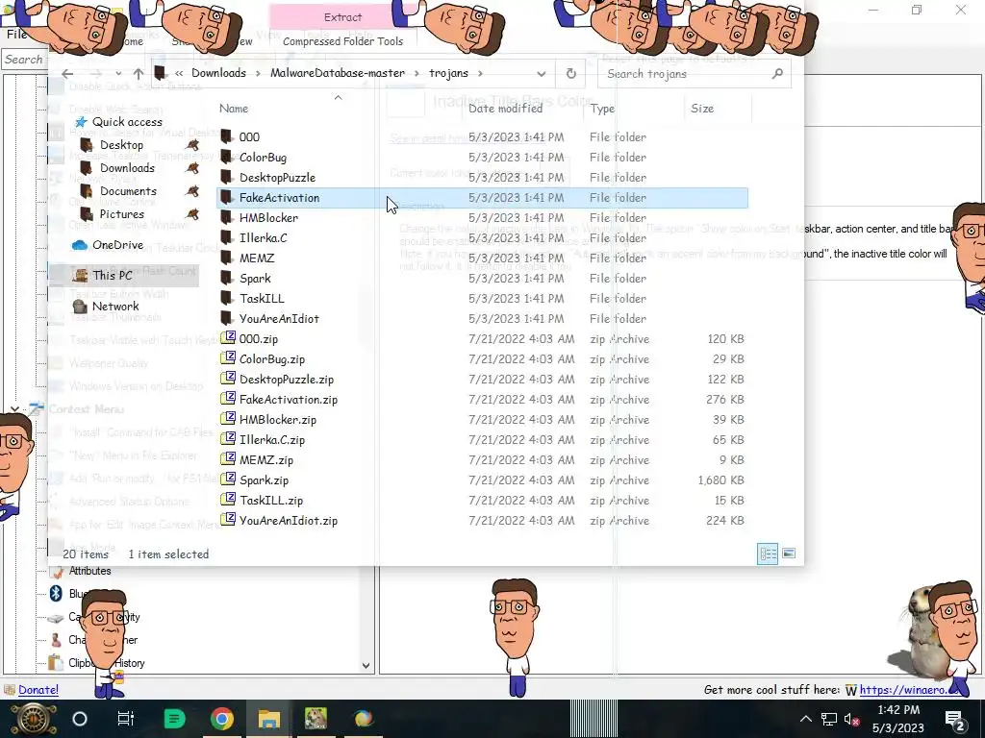Open the ColorBug folder icon

click(x=227, y=157)
